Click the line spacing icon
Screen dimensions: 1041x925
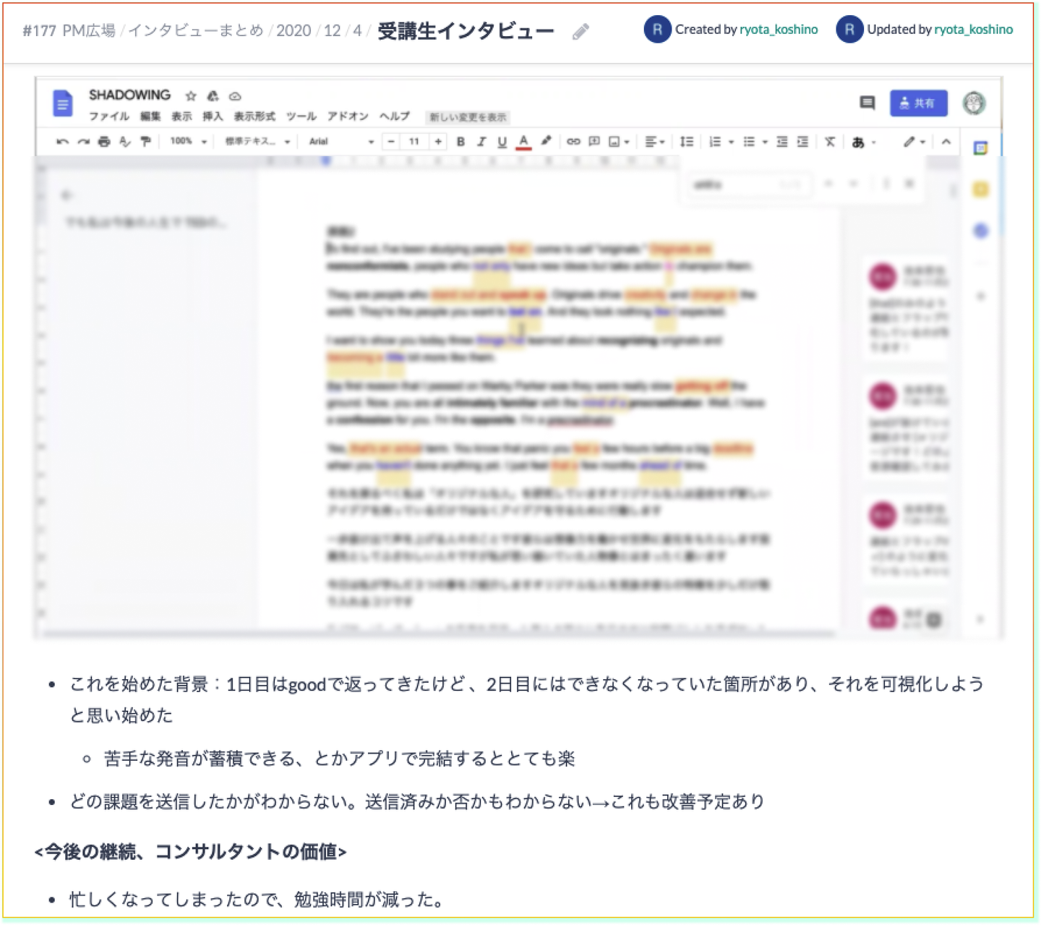[x=687, y=142]
